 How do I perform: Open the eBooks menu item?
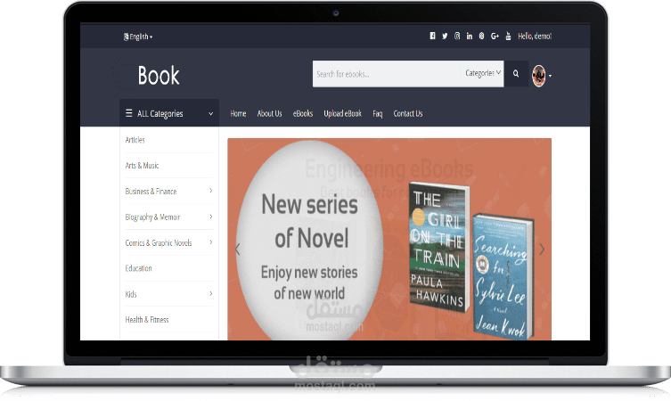pyautogui.click(x=303, y=113)
